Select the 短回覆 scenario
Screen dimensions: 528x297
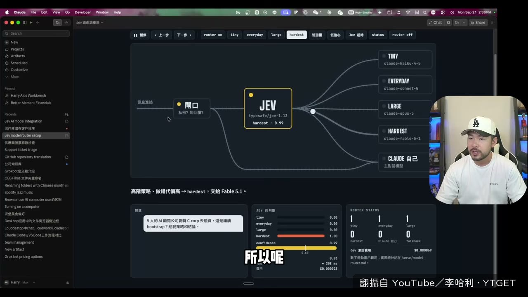317,35
